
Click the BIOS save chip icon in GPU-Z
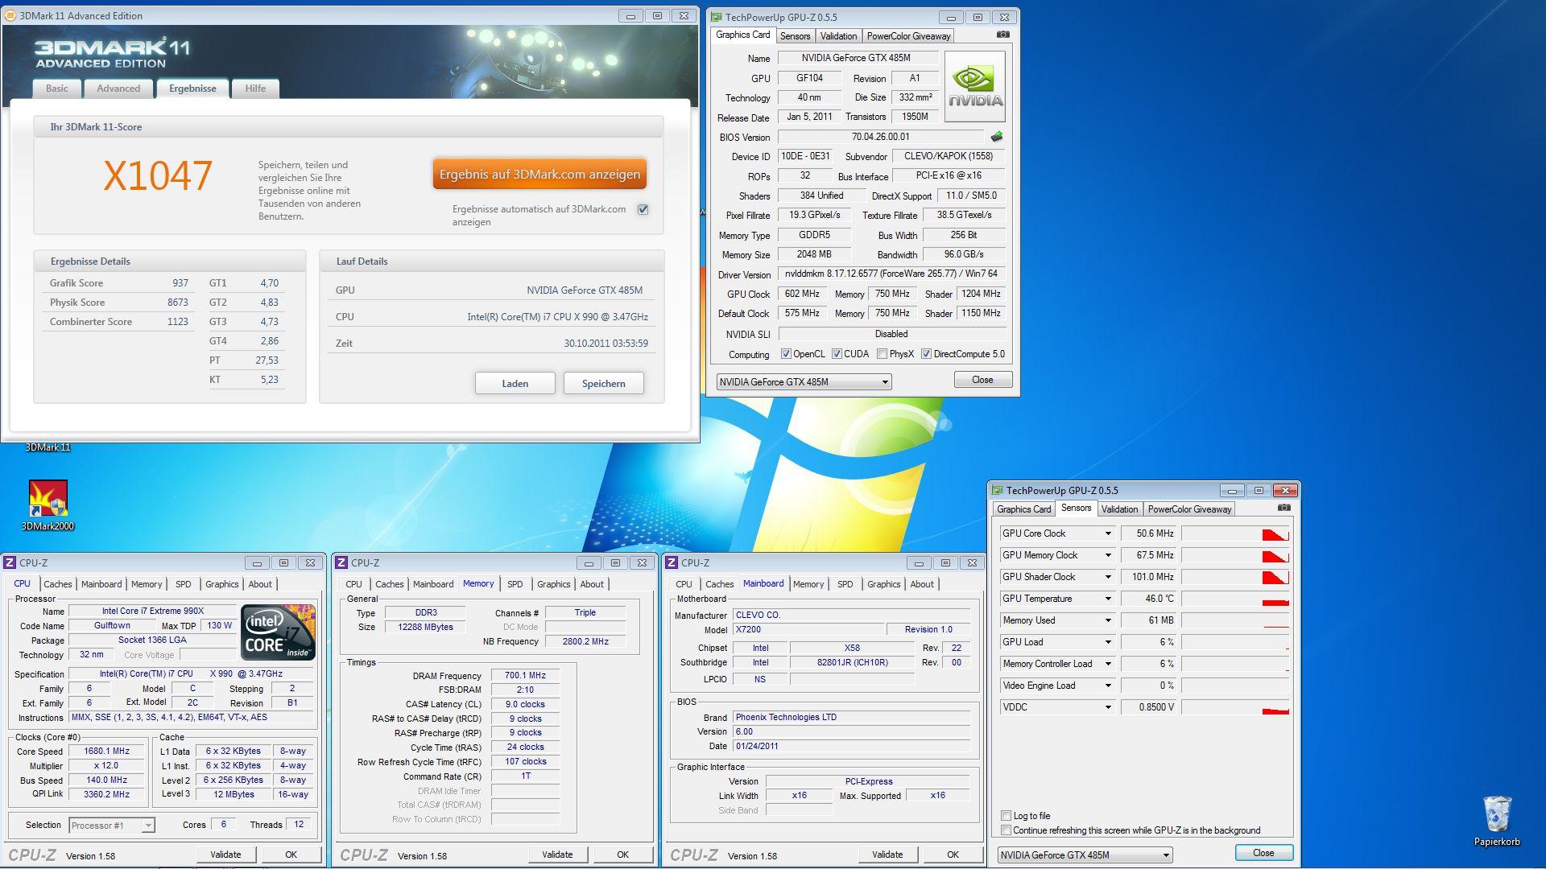point(997,137)
